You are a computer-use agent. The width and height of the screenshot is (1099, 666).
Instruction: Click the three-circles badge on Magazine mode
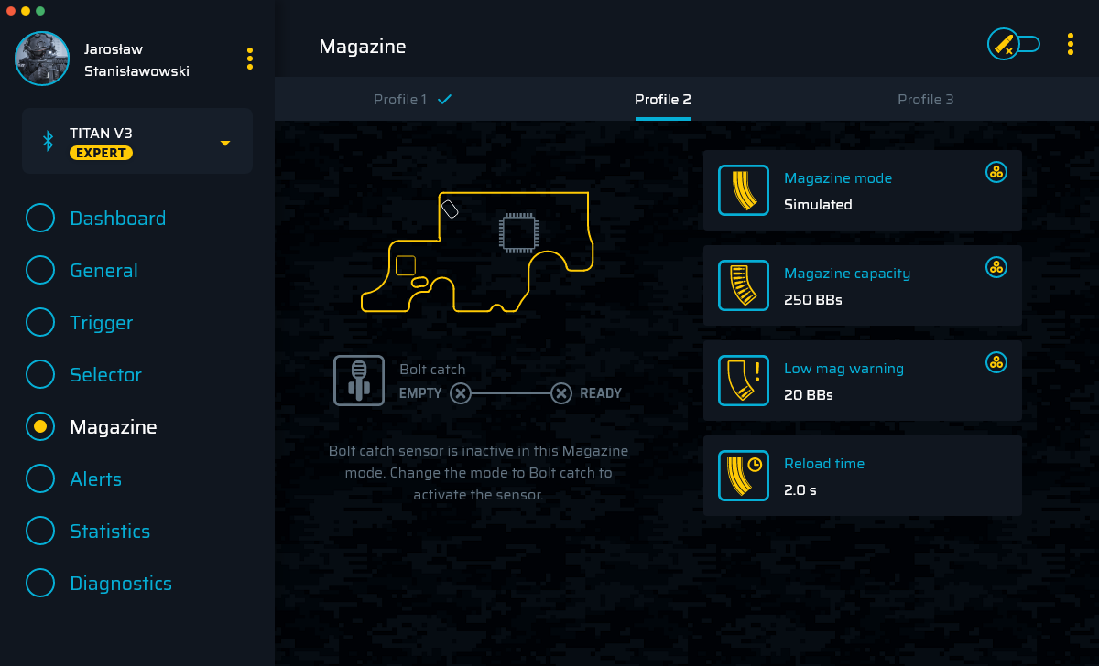coord(996,172)
